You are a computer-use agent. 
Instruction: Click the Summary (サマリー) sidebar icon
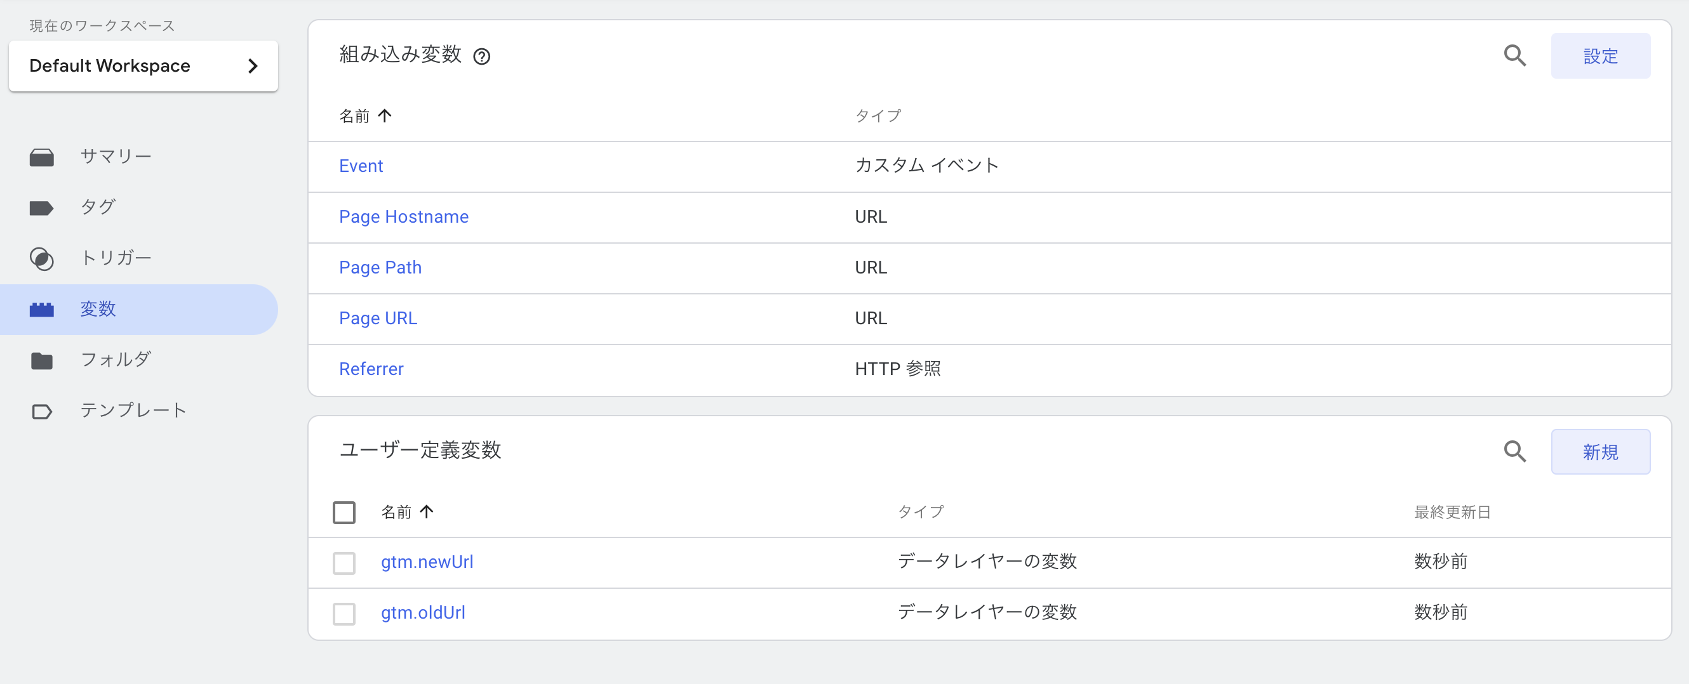pos(41,157)
